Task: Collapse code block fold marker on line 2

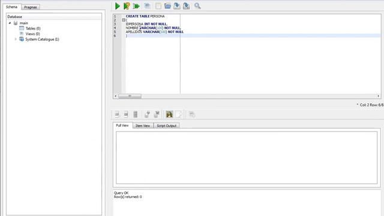Action: point(124,20)
